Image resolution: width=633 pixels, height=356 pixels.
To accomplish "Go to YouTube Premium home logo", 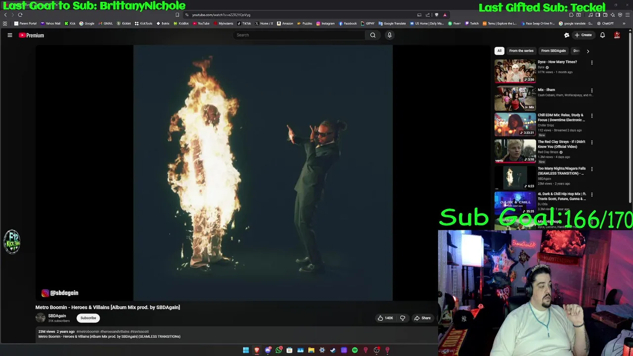I will pyautogui.click(x=32, y=35).
